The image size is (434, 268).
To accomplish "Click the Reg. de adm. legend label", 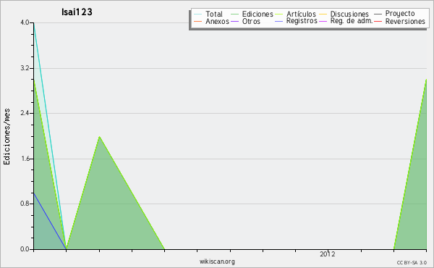I will click(x=352, y=21).
